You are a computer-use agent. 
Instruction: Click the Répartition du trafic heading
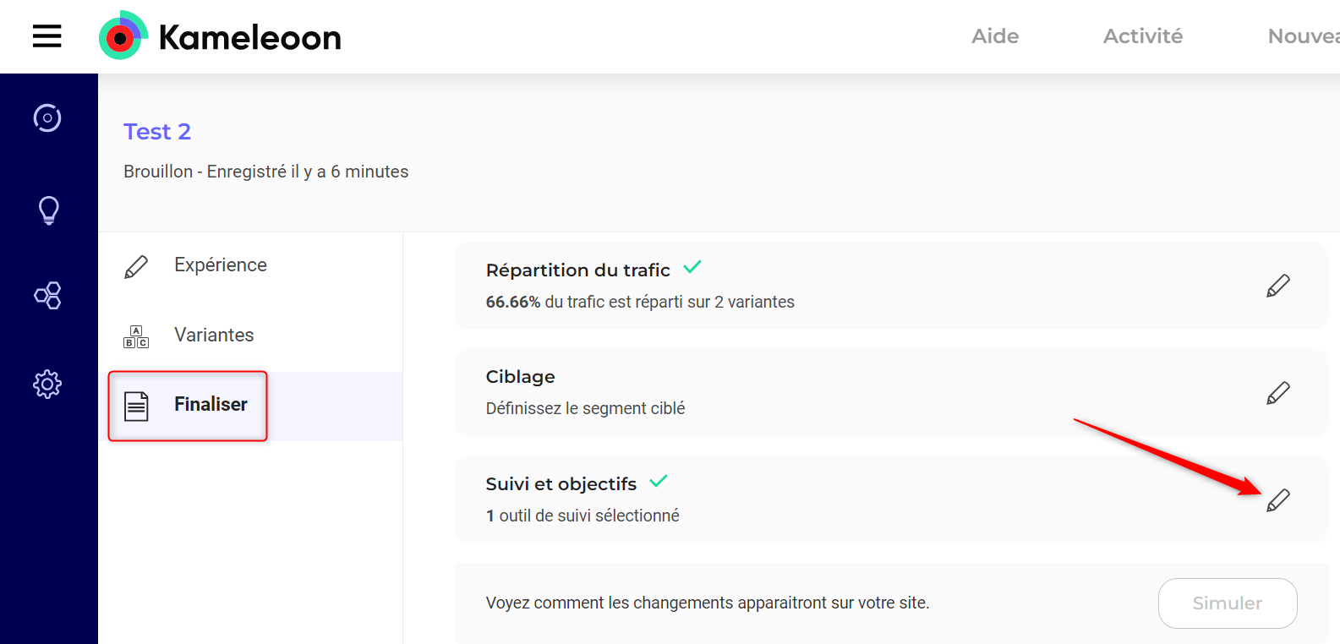point(577,270)
